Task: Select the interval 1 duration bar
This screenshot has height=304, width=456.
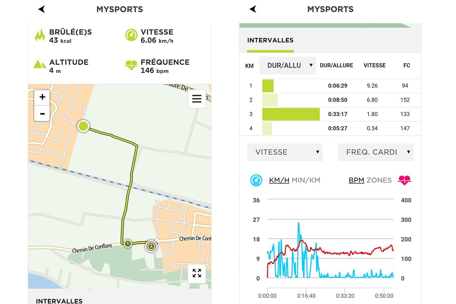Action: (x=268, y=86)
